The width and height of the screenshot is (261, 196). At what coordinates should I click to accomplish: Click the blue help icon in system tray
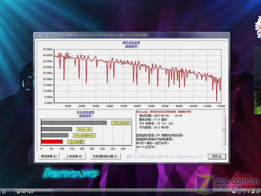pos(239,192)
